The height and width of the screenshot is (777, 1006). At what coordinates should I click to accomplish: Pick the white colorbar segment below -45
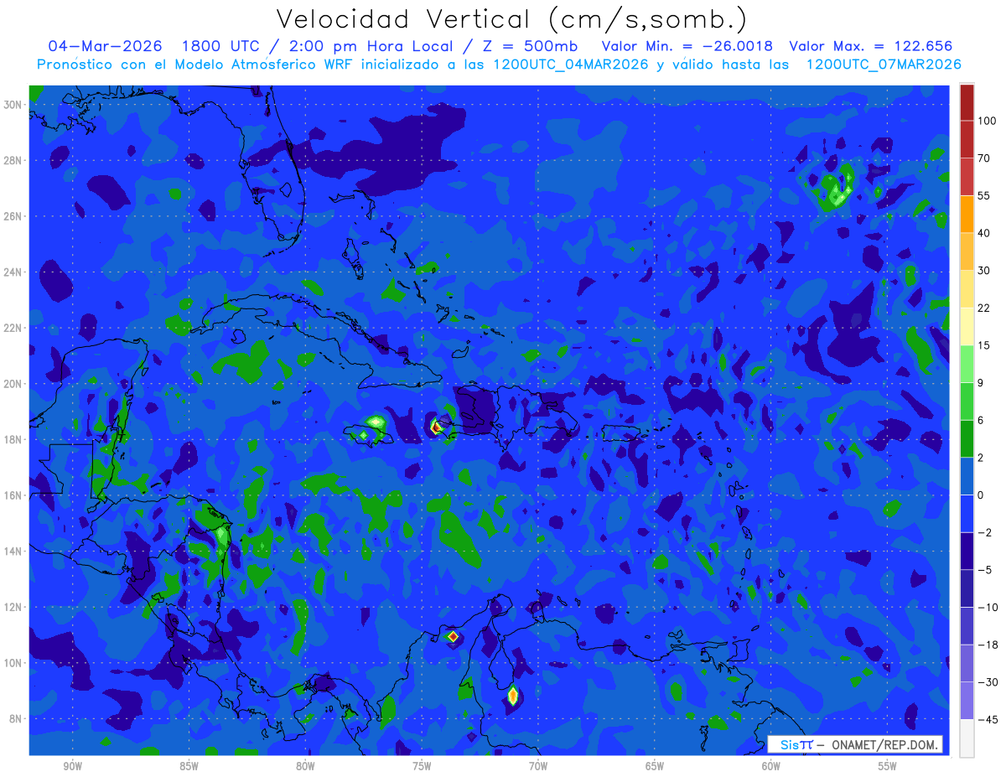[967, 738]
